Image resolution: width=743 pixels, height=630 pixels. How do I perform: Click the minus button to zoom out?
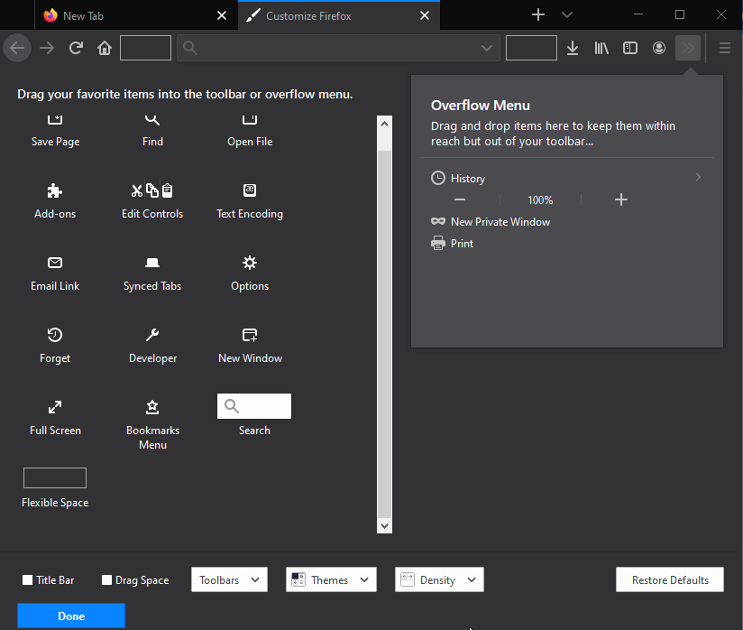pyautogui.click(x=460, y=199)
